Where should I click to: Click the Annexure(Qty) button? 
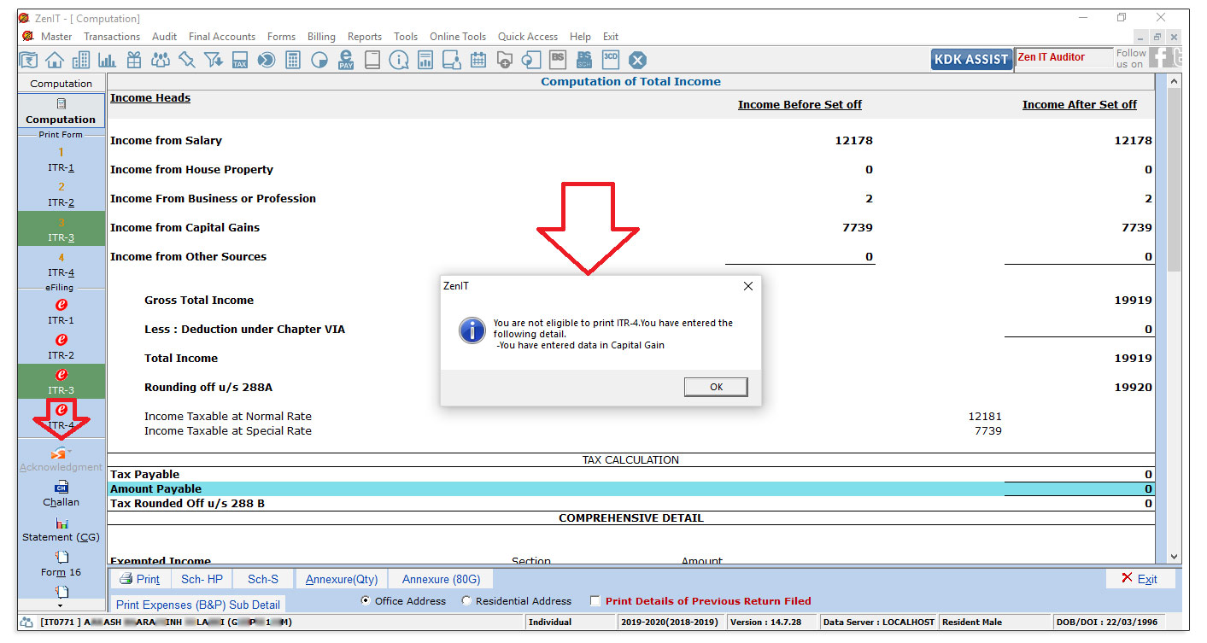point(342,579)
